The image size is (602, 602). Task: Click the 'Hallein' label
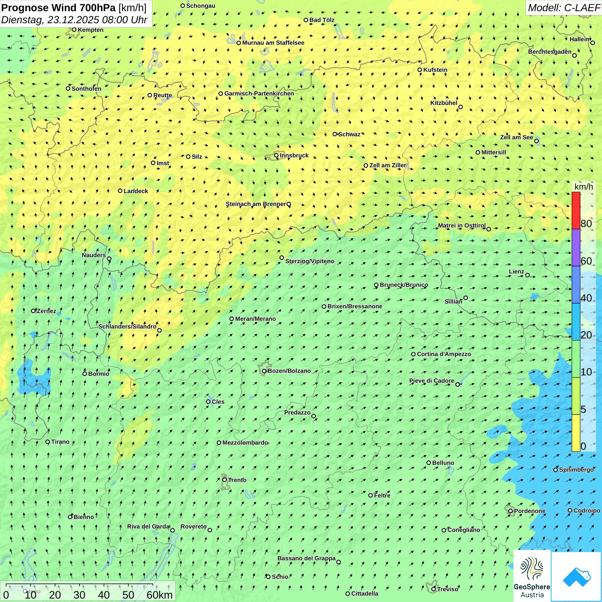[x=580, y=39]
